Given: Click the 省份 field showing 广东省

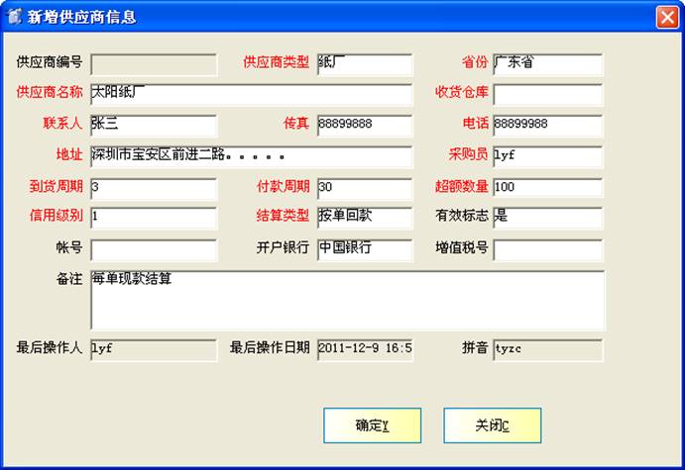Looking at the screenshot, I should click(548, 64).
